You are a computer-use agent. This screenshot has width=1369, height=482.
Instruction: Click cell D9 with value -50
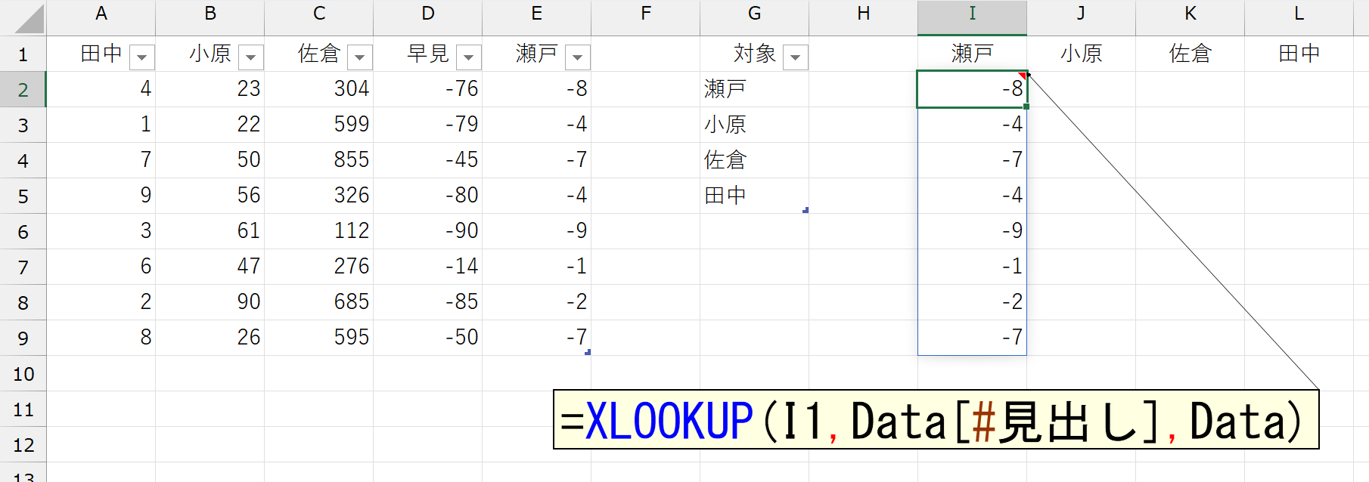428,338
